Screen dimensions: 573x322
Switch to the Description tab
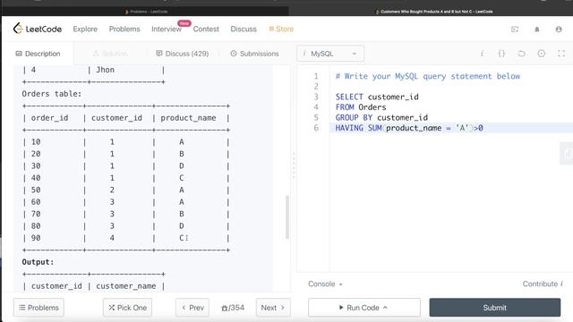point(38,54)
